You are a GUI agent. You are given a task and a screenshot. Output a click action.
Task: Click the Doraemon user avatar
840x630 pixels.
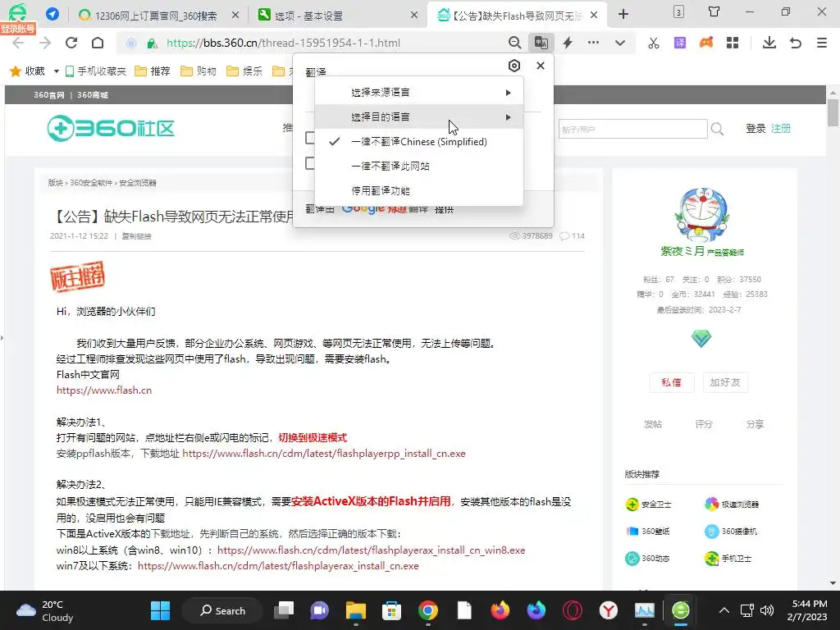701,216
